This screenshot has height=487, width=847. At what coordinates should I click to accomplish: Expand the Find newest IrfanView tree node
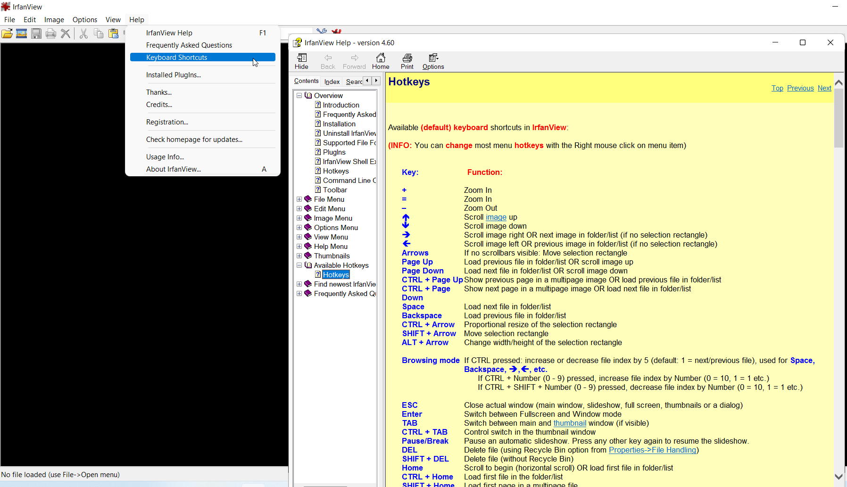pyautogui.click(x=299, y=284)
